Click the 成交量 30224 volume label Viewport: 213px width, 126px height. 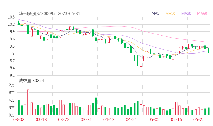point(31,81)
